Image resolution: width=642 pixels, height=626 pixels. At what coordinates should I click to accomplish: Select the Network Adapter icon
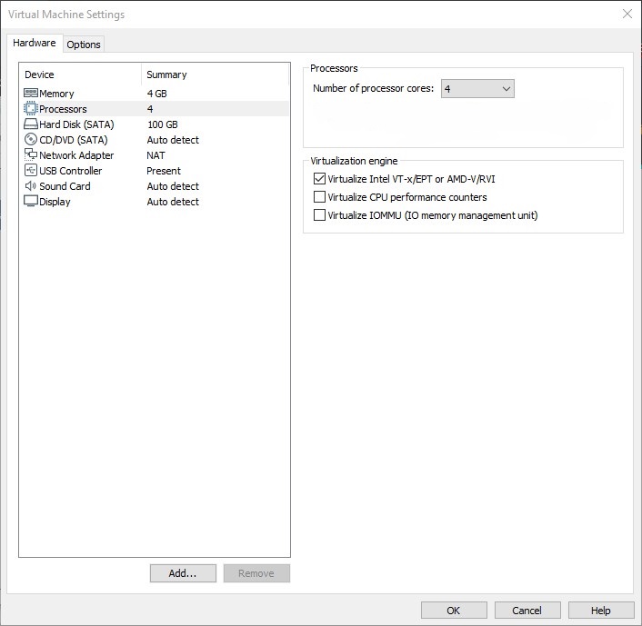30,155
